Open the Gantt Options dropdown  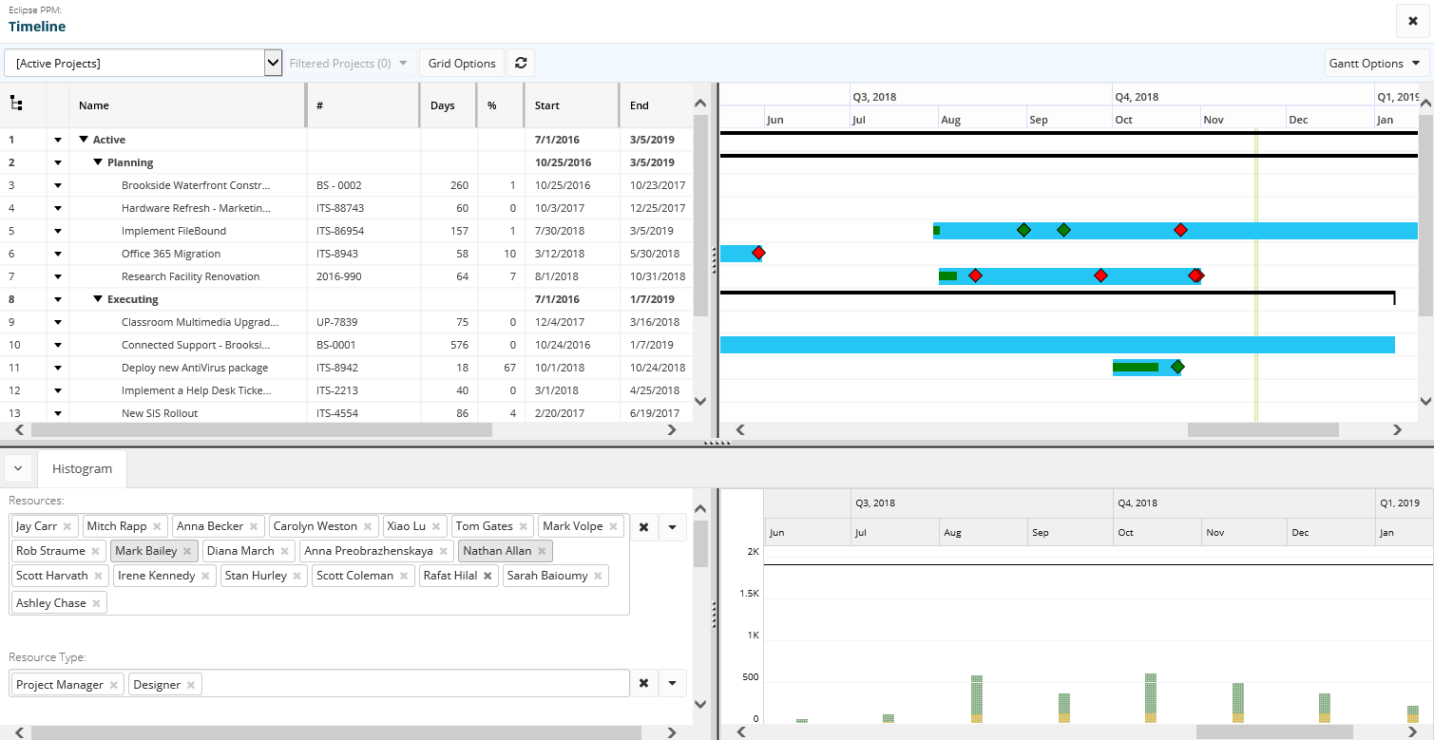1376,64
